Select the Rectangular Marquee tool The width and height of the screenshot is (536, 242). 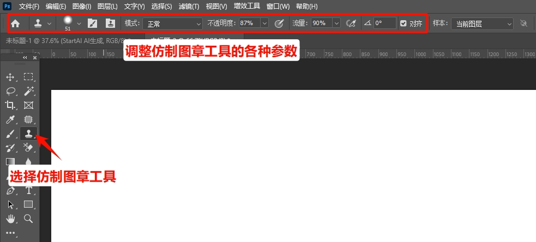(x=28, y=77)
